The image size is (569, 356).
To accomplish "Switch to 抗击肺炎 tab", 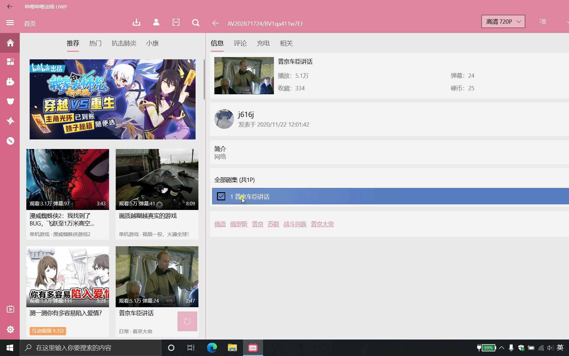I will click(124, 43).
